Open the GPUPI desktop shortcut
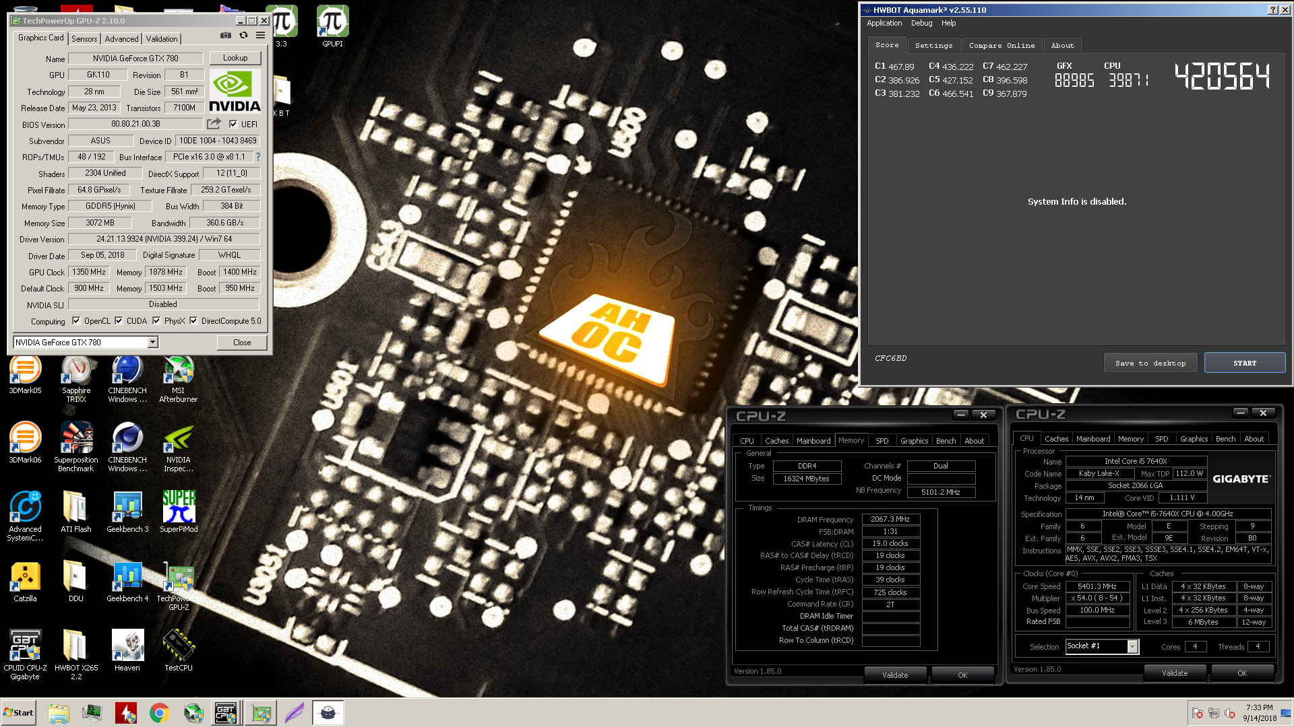 [332, 27]
